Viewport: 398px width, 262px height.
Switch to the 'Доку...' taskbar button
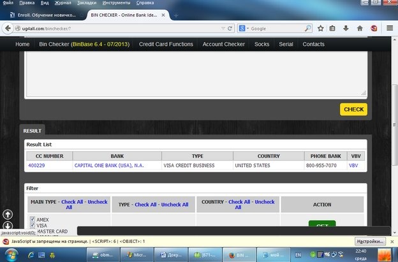(171, 255)
